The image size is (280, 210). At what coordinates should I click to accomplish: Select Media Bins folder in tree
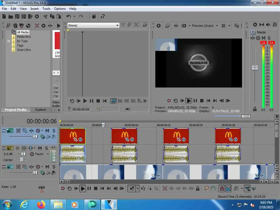(24, 37)
